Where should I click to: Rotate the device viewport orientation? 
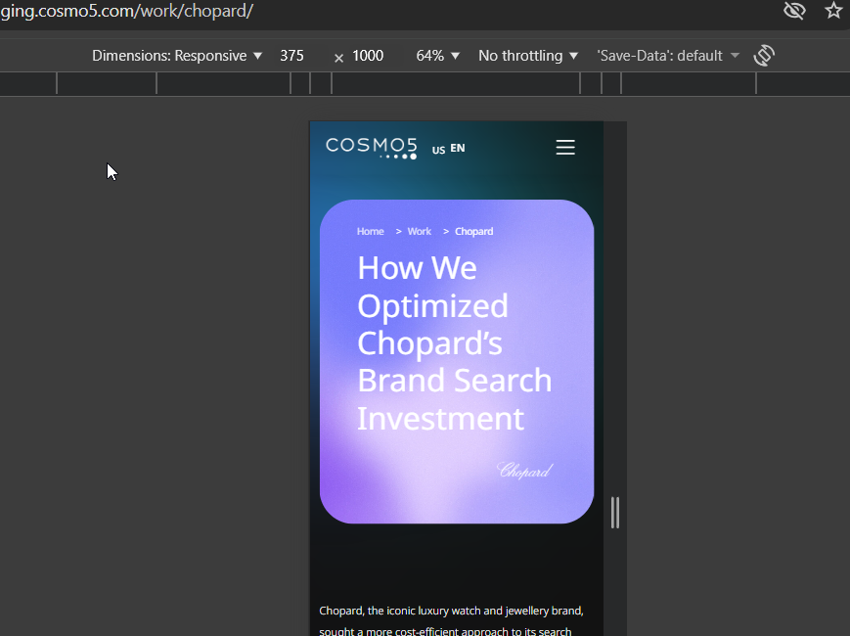pyautogui.click(x=764, y=56)
